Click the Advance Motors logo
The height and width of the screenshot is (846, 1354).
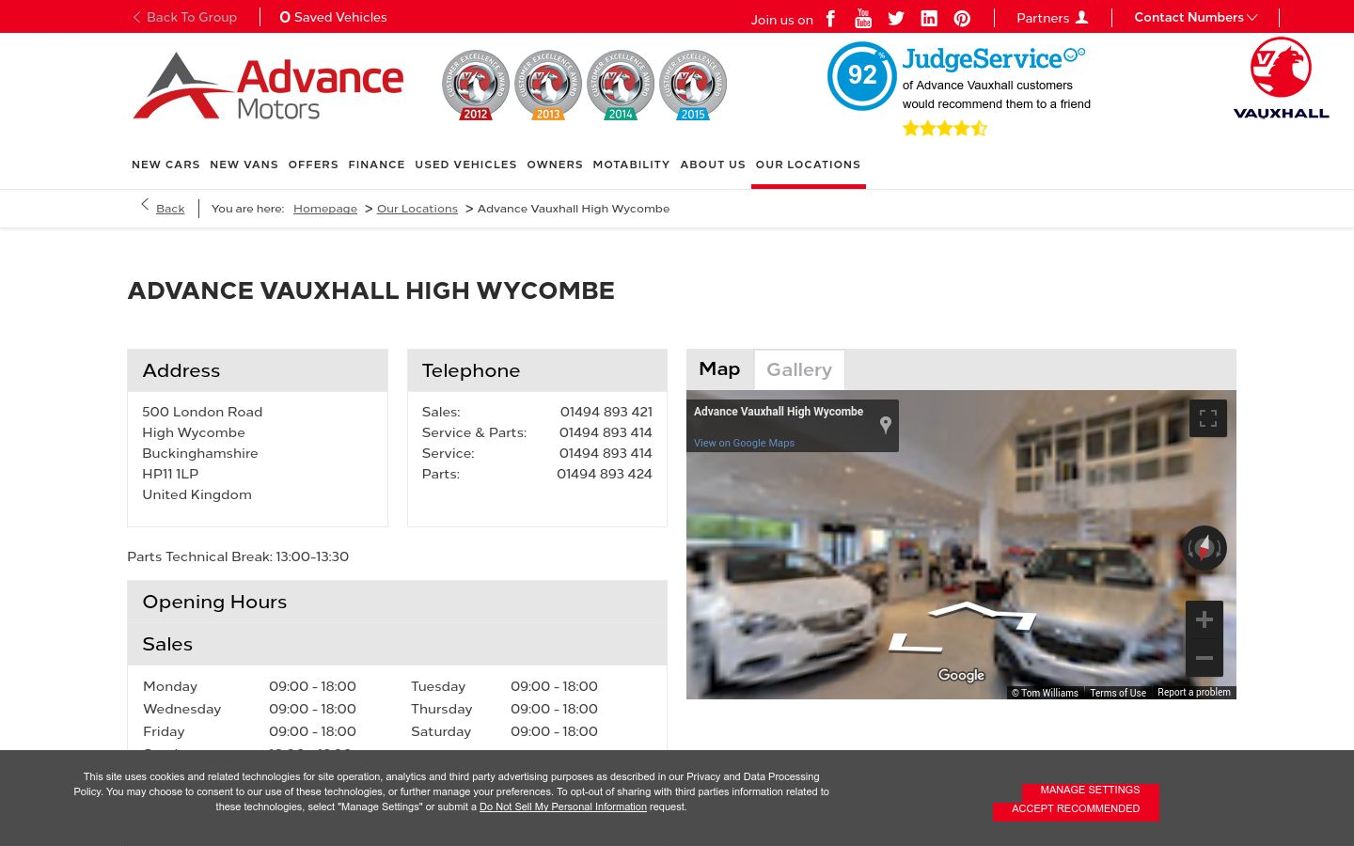[268, 86]
